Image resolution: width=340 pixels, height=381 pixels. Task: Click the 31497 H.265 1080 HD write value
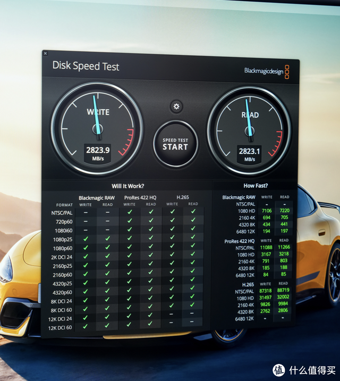tap(266, 297)
